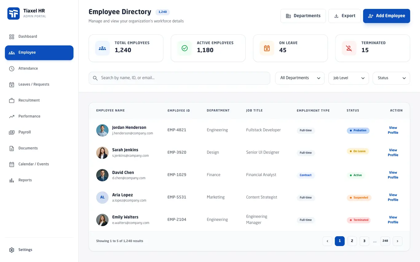The width and height of the screenshot is (420, 262).
Task: Click the Terminated status badge
Action: [359, 220]
